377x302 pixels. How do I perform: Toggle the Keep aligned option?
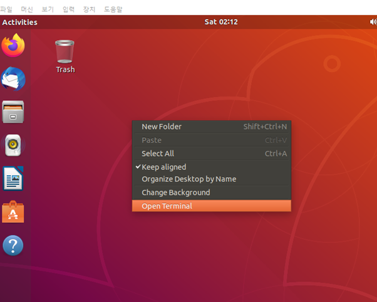212,167
